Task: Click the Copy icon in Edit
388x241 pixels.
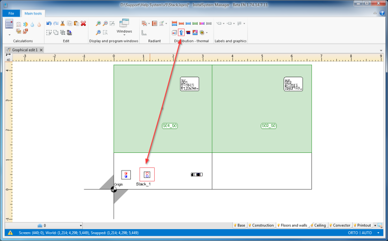Action: point(69,23)
